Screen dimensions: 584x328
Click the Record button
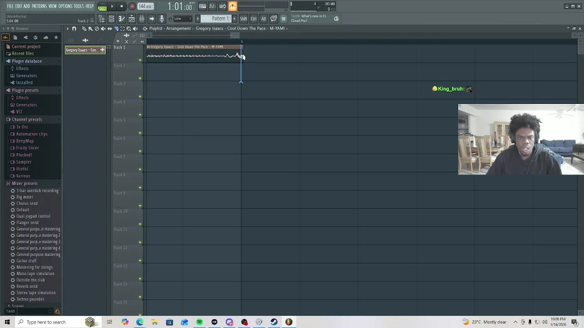tap(132, 6)
